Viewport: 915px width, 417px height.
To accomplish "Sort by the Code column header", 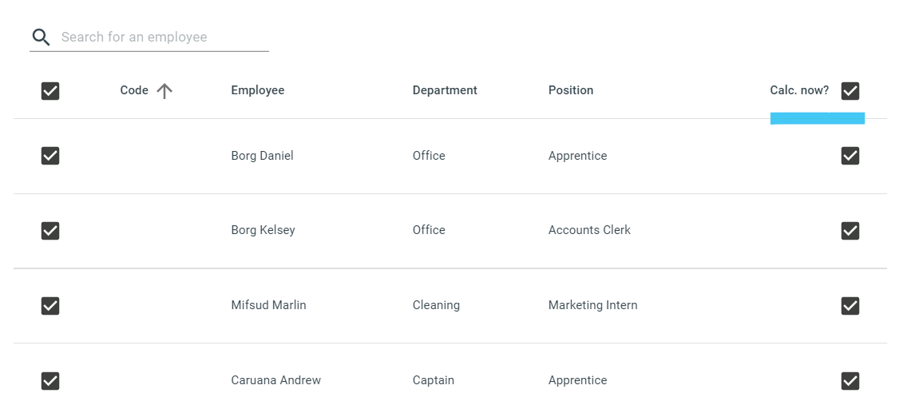I will 133,90.
